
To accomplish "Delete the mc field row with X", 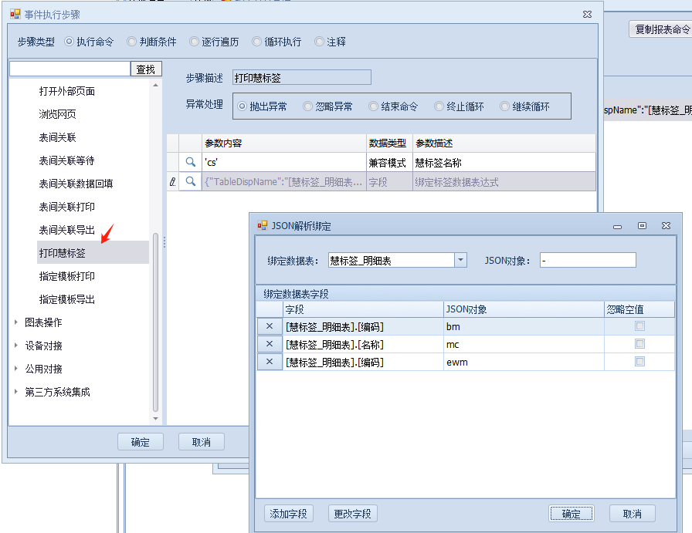I will tap(270, 344).
